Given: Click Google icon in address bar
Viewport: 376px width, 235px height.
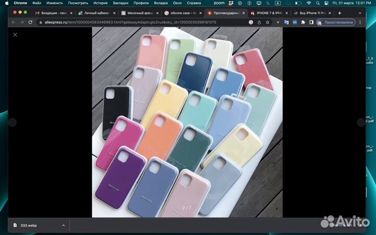Looking at the screenshot, I should tap(251, 22).
